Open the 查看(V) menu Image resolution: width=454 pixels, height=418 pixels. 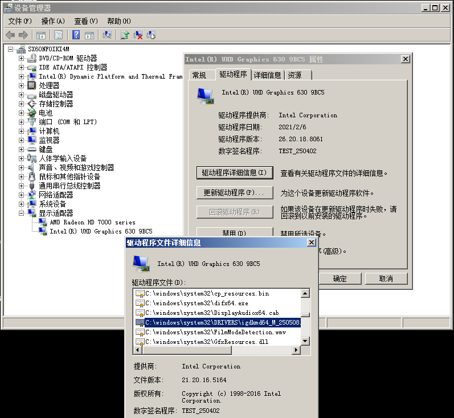pos(86,21)
